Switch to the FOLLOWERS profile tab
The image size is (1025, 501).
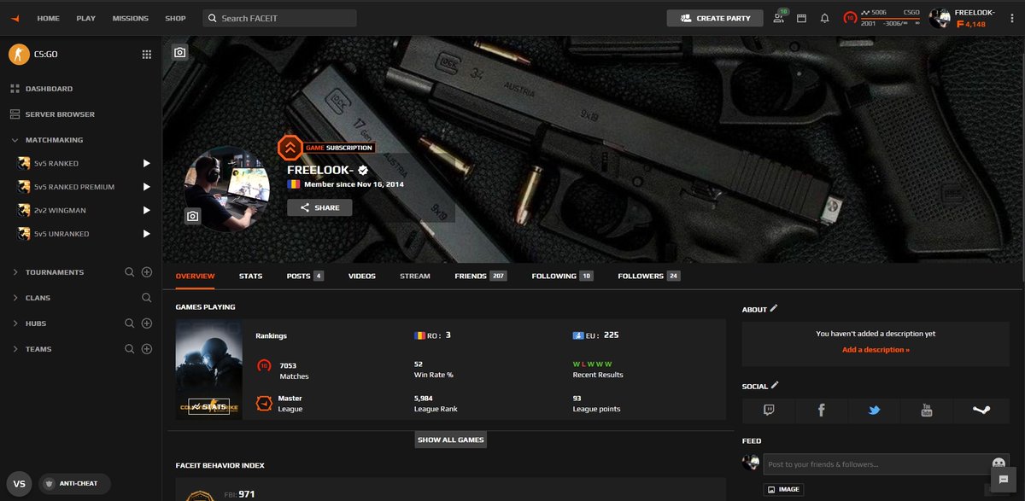pyautogui.click(x=649, y=277)
